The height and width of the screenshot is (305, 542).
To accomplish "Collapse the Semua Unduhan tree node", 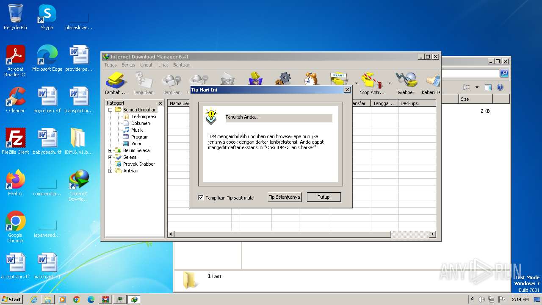I will click(111, 110).
